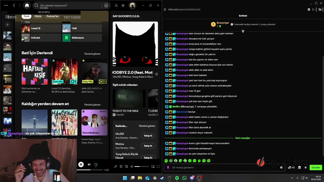Select the Müzik filter chip
324x182 pixels.
[x=38, y=16]
